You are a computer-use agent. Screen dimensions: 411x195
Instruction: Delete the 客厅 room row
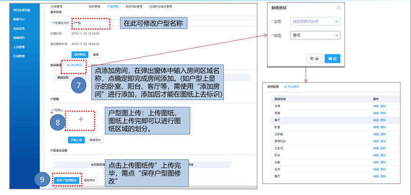(x=383, y=120)
